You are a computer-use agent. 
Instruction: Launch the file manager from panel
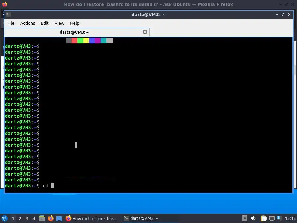coord(42,218)
